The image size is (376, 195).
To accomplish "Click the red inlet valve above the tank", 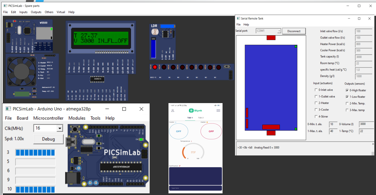I will 271,38.
